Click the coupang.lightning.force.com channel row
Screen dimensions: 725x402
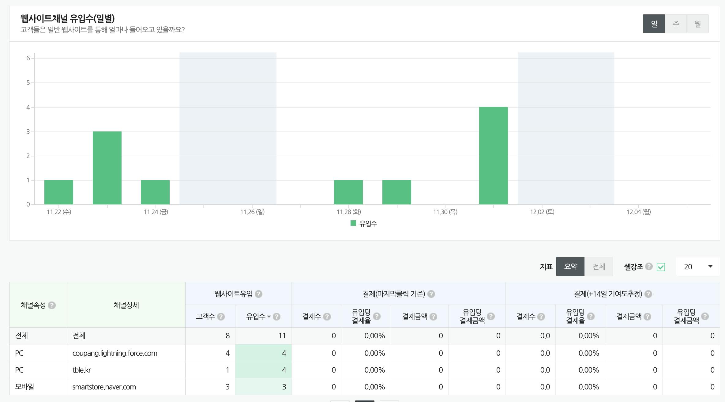tap(115, 353)
